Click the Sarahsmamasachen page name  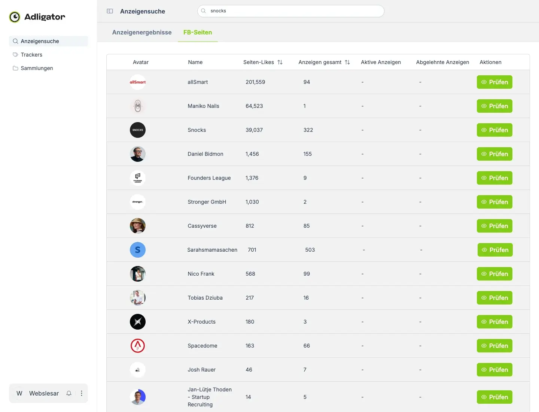212,250
